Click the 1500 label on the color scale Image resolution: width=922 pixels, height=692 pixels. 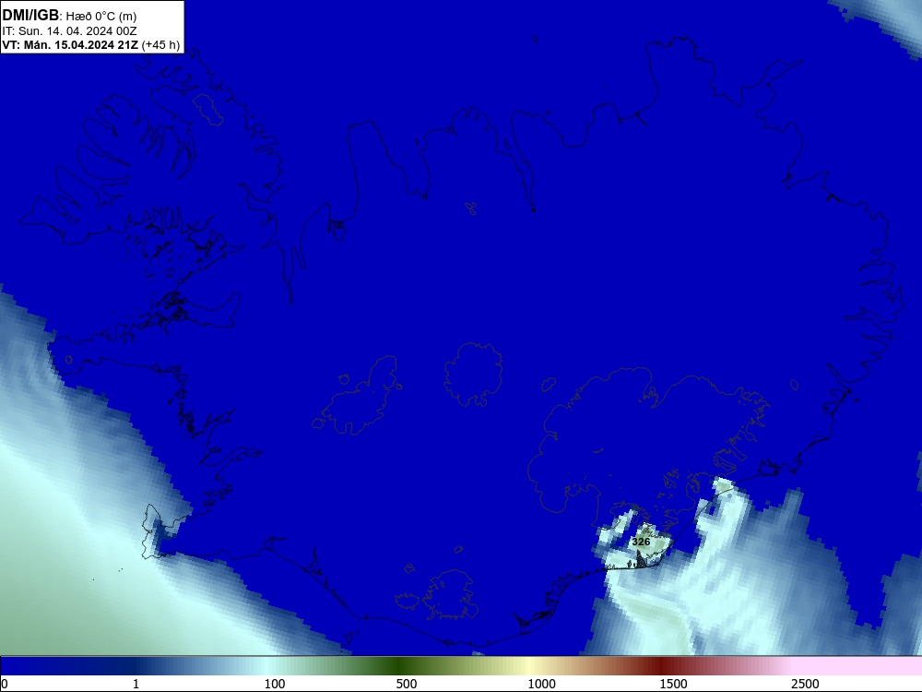pyautogui.click(x=673, y=684)
